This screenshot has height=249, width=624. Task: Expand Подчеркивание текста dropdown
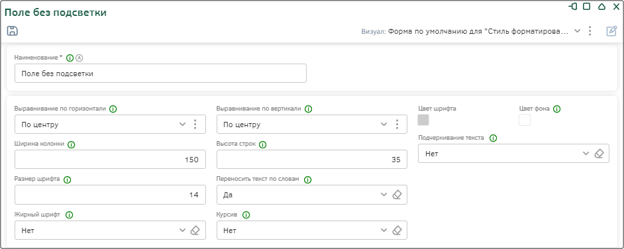coord(586,154)
